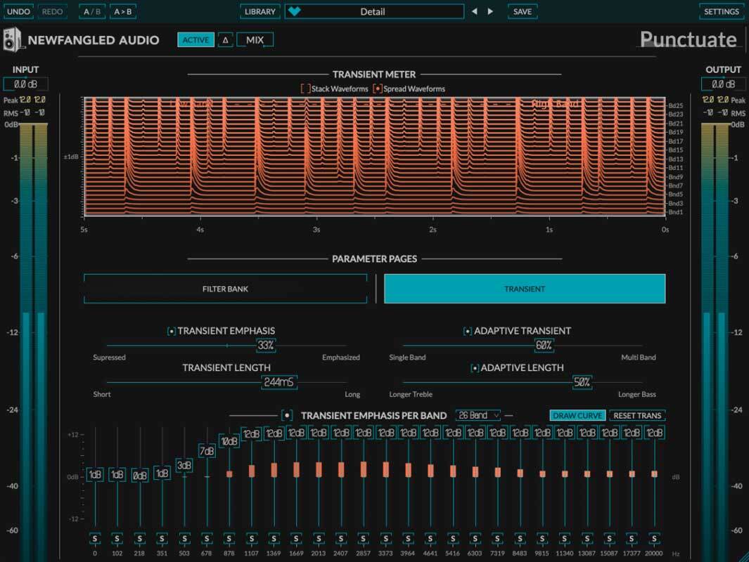Screen dimensions: 749x562
Task: Solo the 0 Hz band
Action: point(95,539)
